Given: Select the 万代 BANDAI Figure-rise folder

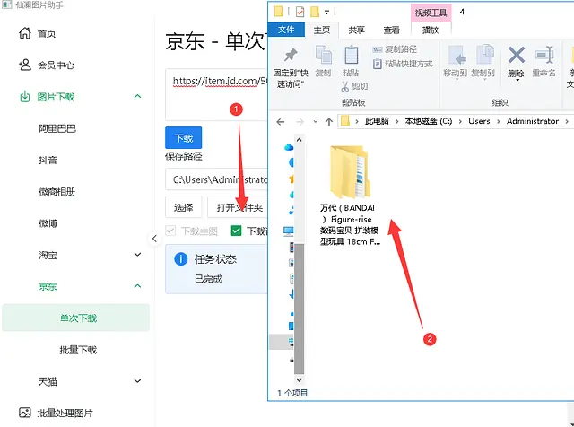Looking at the screenshot, I should pyautogui.click(x=350, y=196).
